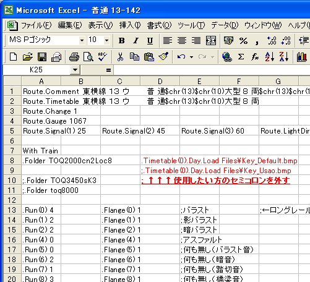The height and width of the screenshot is (282, 310).
Task: Open the Name Box dropdown arrow
Action: (x=75, y=70)
